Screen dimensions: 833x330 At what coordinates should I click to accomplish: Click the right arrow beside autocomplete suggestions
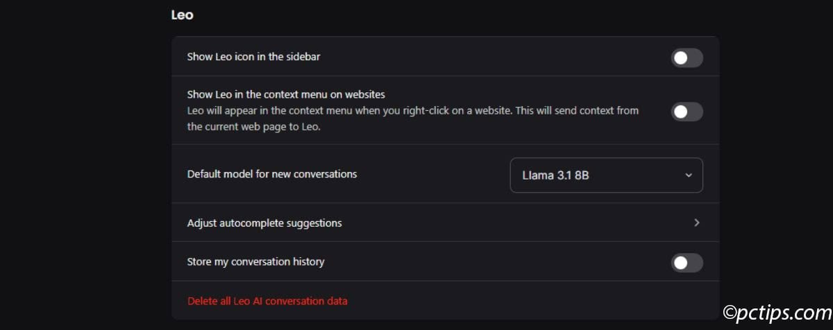pyautogui.click(x=696, y=223)
